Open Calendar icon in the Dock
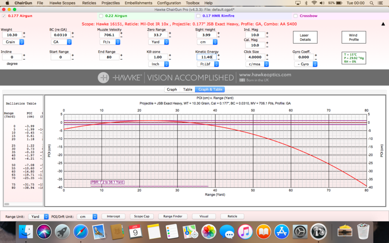 click(x=135, y=232)
